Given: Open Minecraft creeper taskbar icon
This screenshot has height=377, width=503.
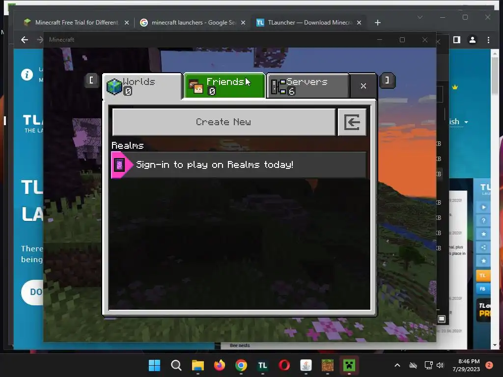Looking at the screenshot, I should [x=349, y=365].
